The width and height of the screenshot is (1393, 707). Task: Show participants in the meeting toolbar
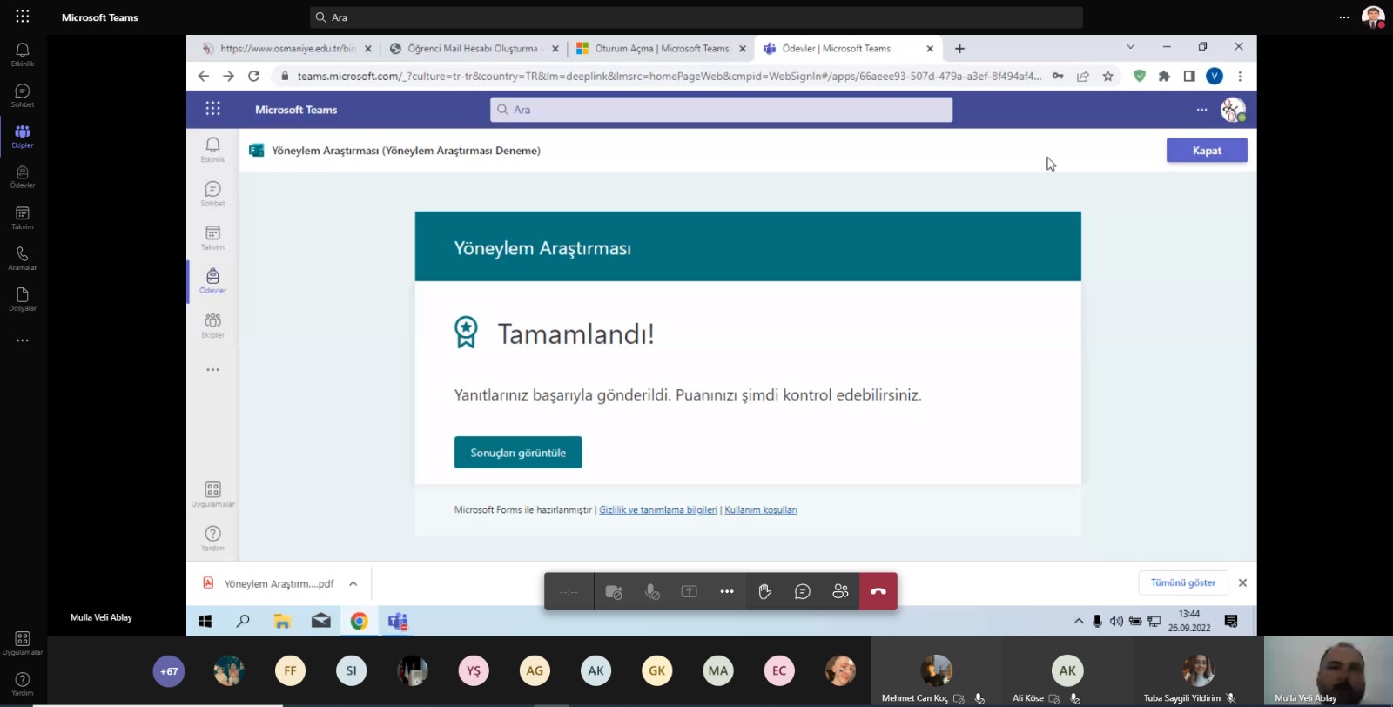point(840,592)
